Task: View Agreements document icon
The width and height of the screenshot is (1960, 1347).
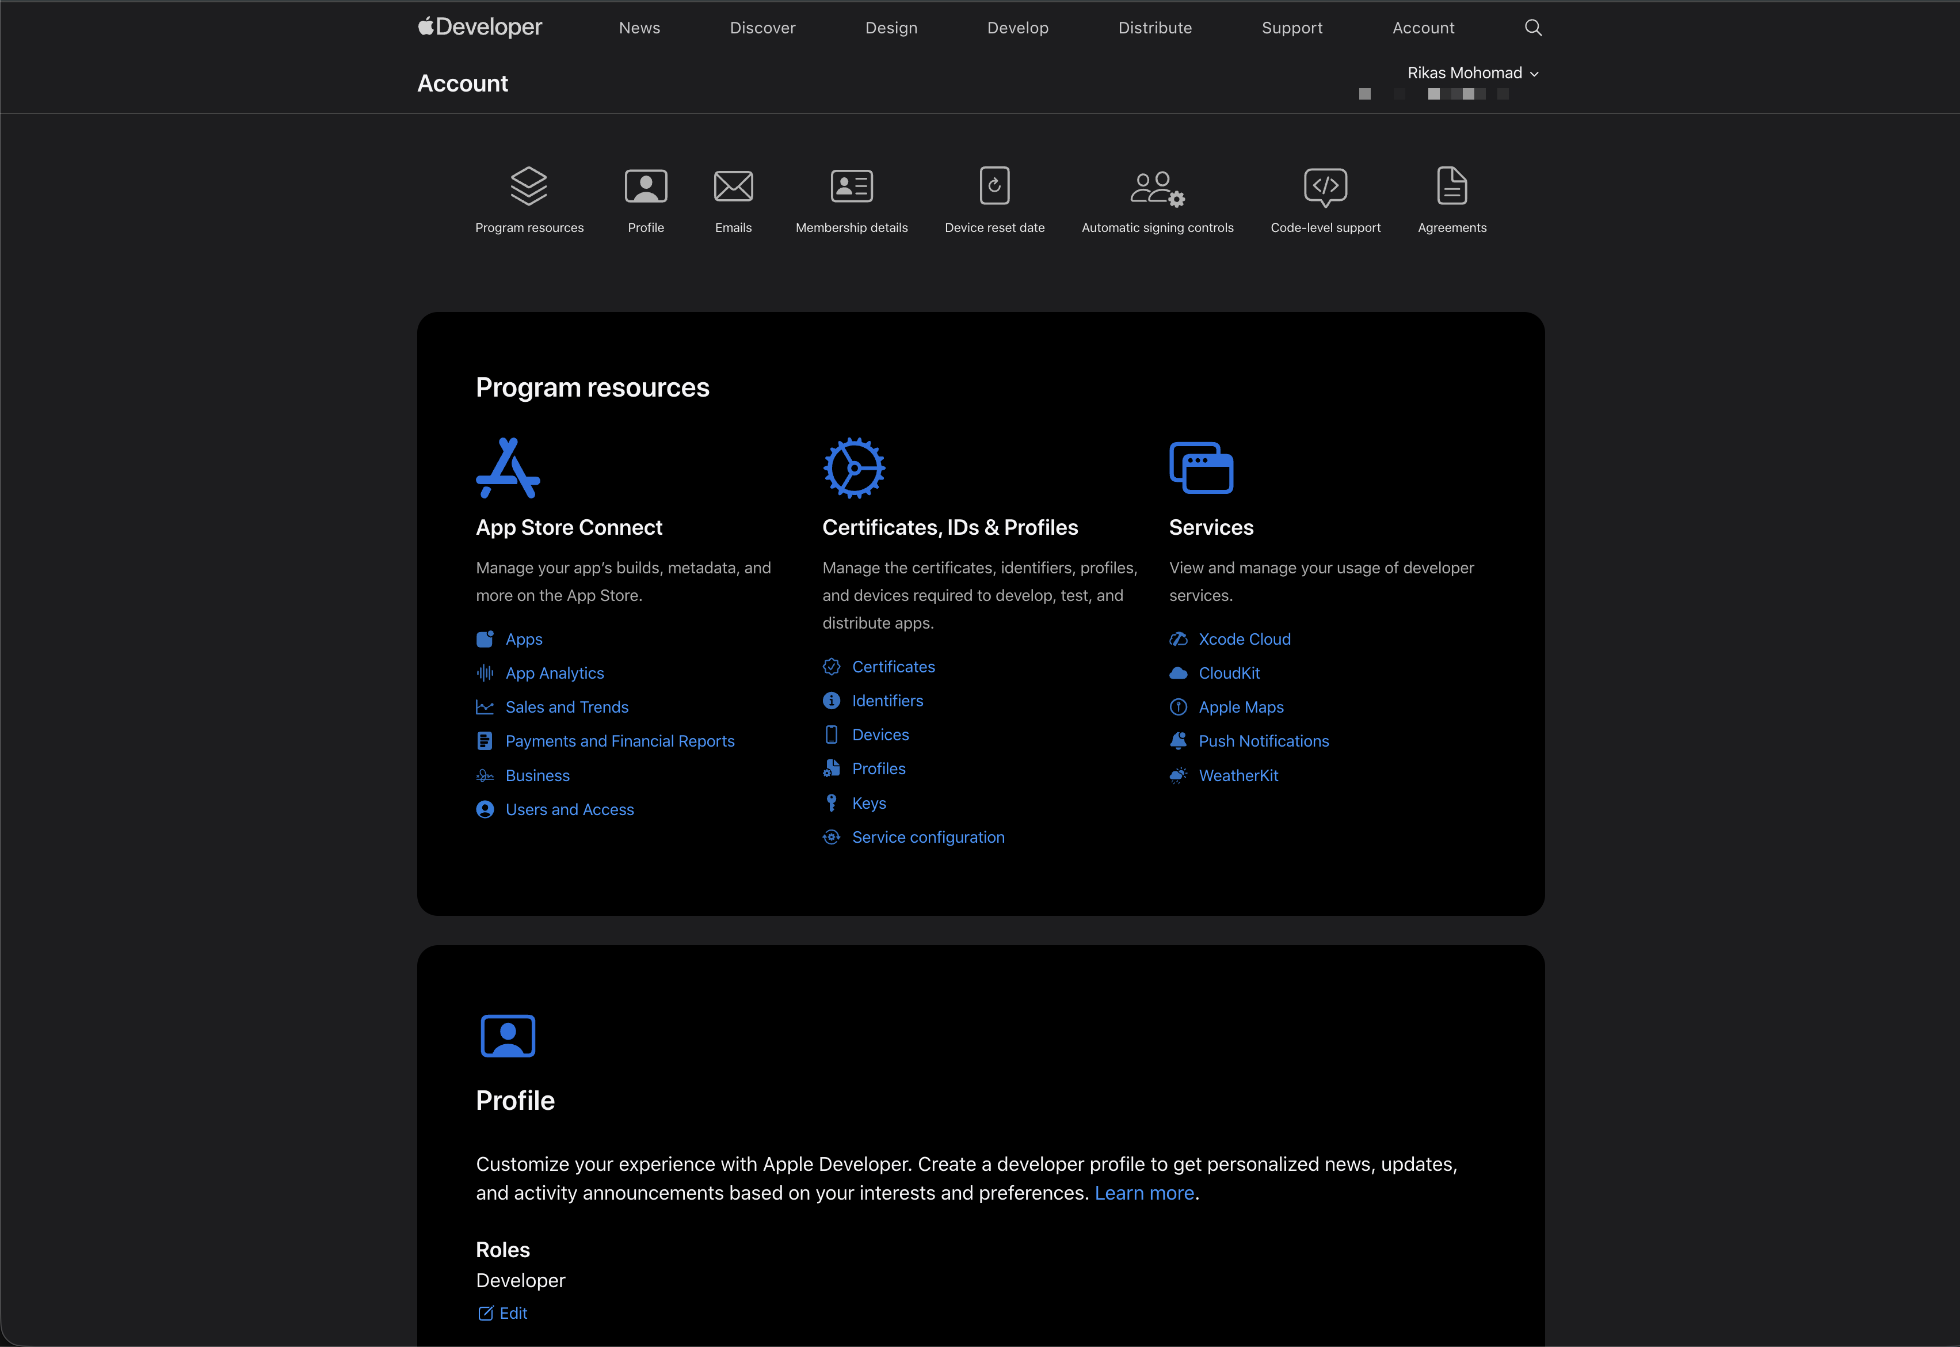Action: click(x=1451, y=187)
